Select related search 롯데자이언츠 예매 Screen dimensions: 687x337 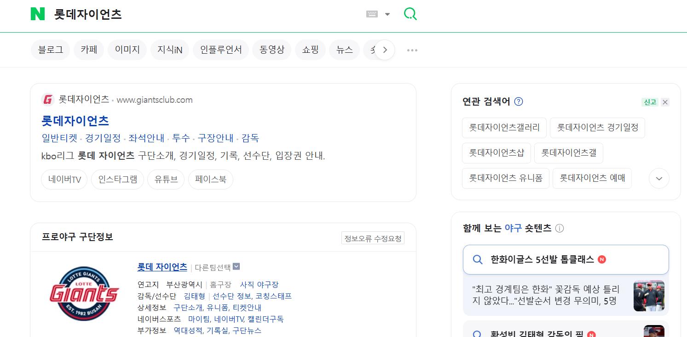point(592,178)
